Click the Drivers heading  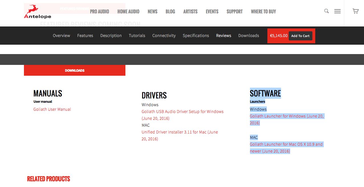(154, 95)
